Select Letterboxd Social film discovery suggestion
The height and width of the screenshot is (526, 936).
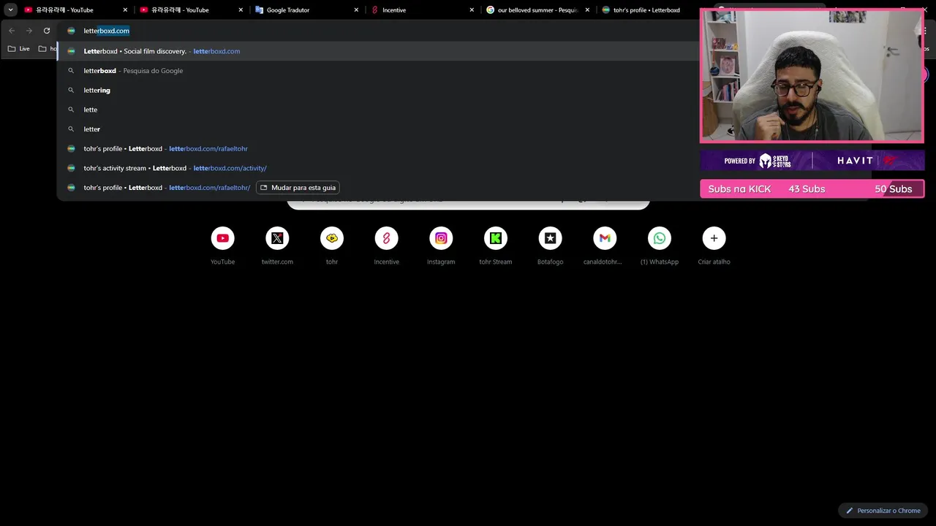377,51
